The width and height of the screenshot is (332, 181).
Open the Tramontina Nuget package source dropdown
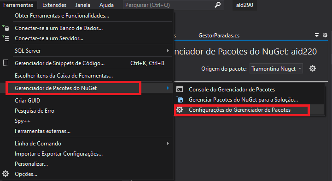[276, 68]
